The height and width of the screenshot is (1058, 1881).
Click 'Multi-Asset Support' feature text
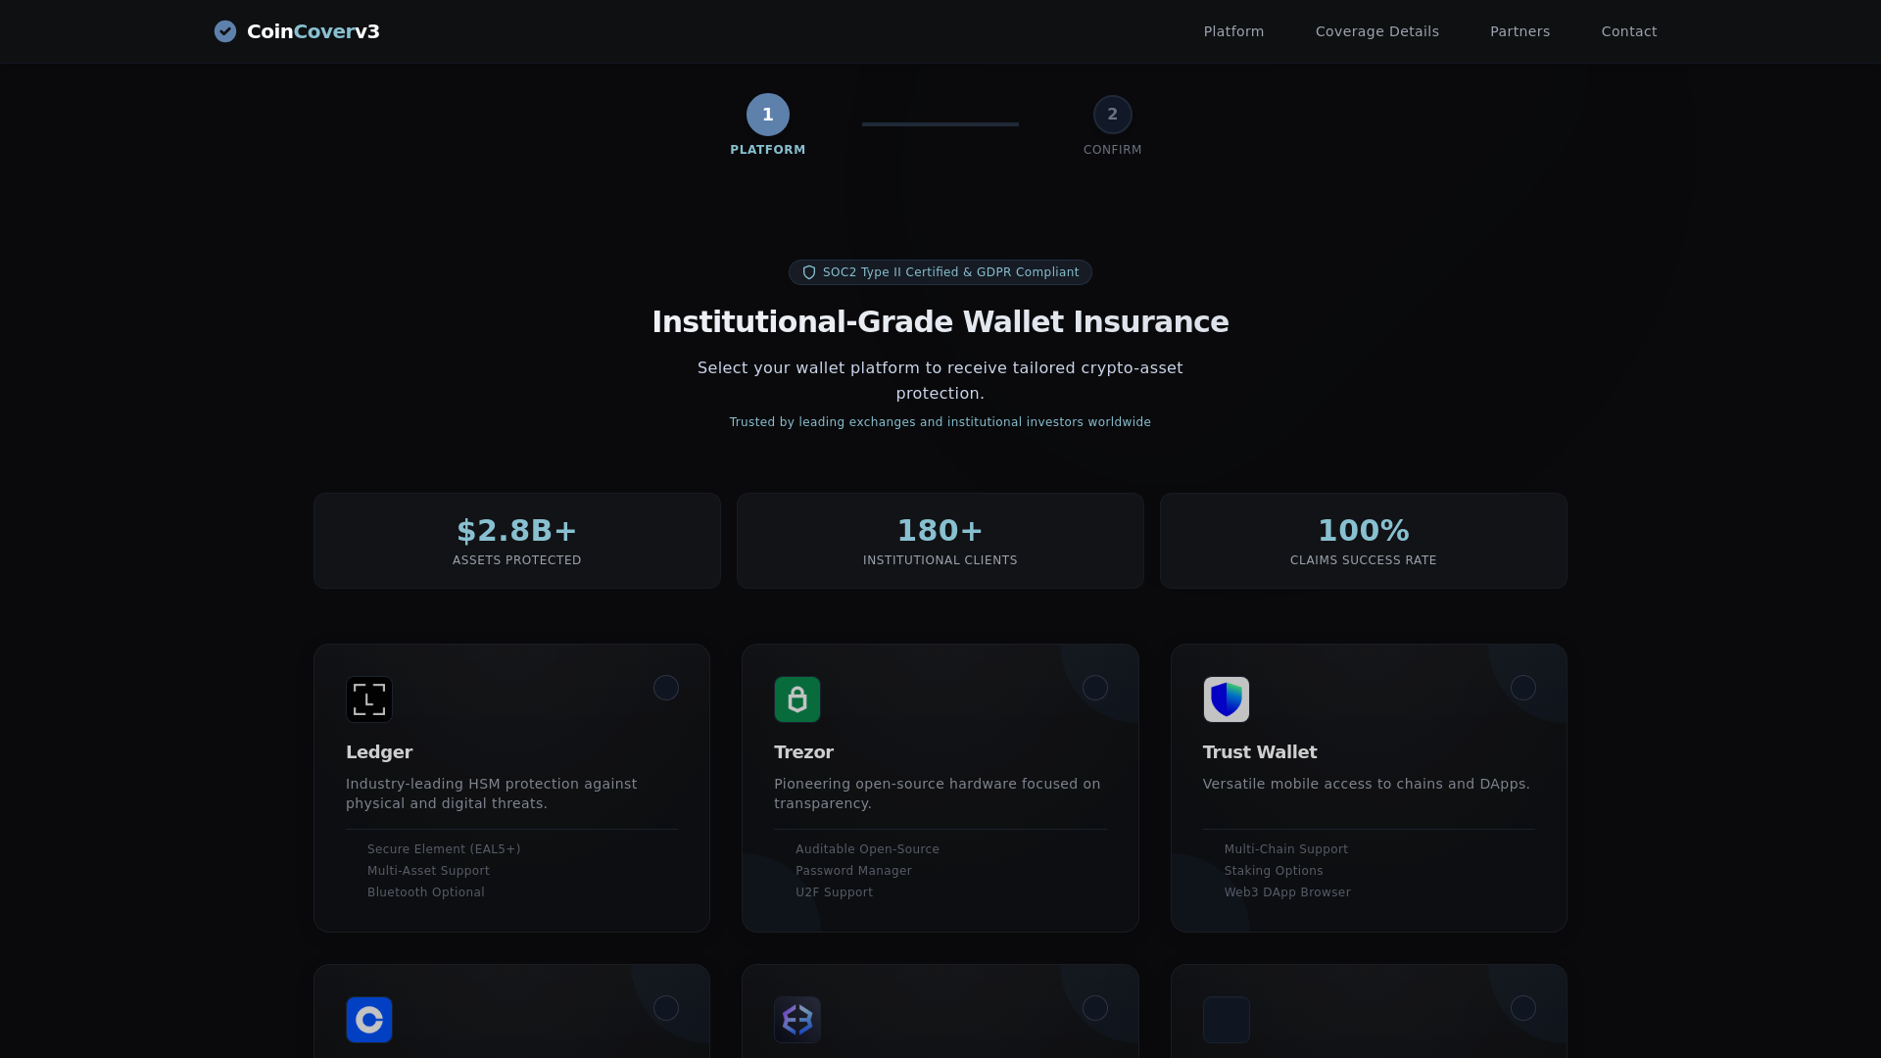pos(428,871)
